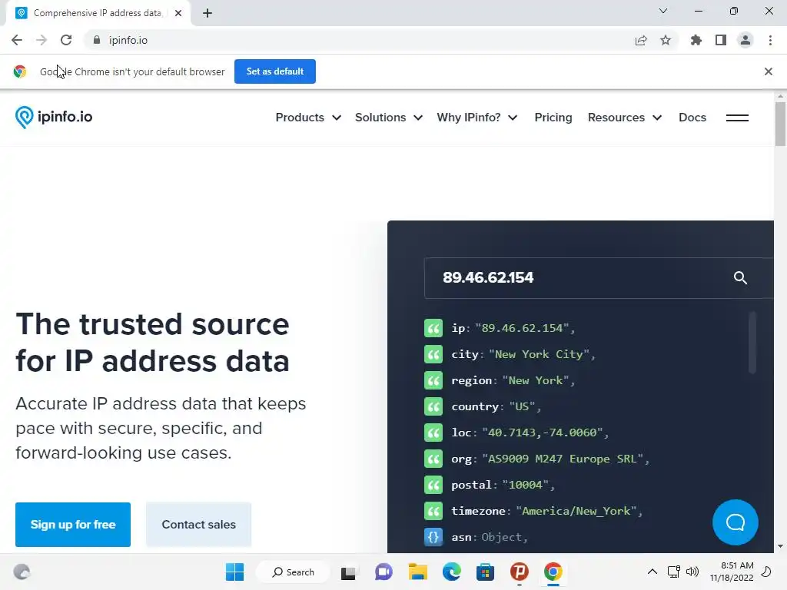The width and height of the screenshot is (787, 590).
Task: Select the Comprehensive IP address data tab
Action: 98,14
